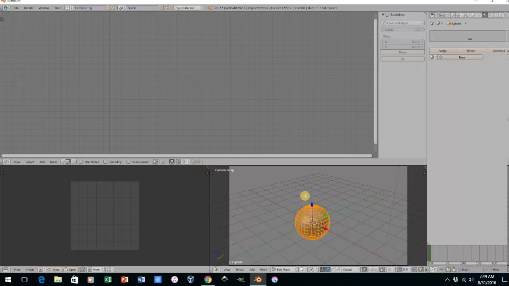
Task: Open the Global orientation dropdown
Action: coord(351,269)
